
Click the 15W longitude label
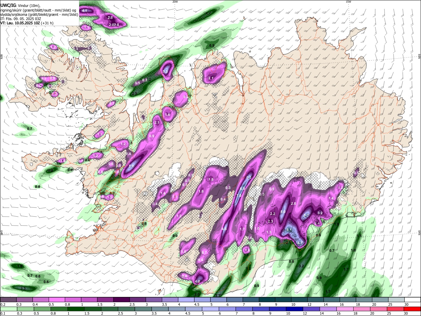coord(348,2)
